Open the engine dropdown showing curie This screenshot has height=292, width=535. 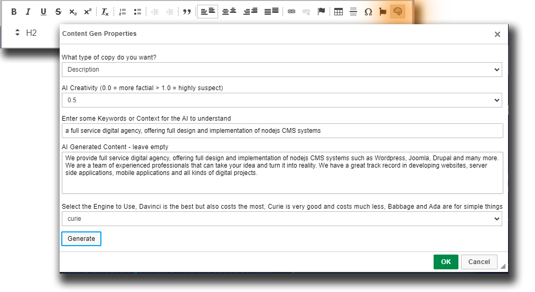pyautogui.click(x=281, y=219)
